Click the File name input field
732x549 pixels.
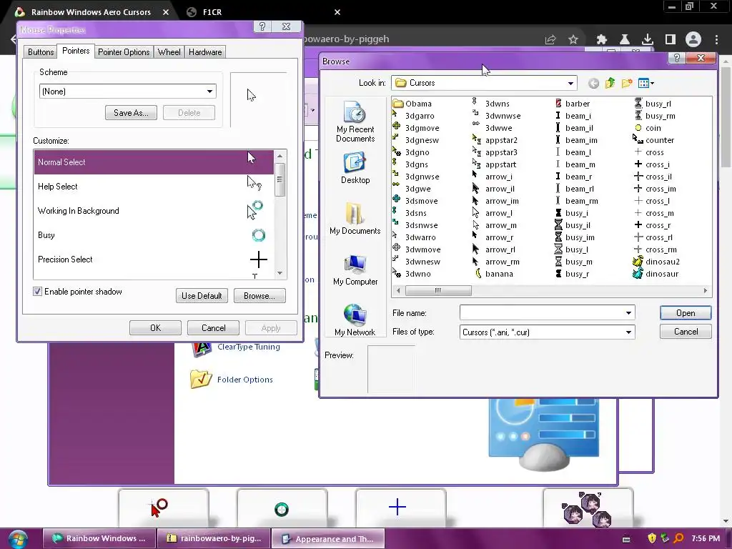[x=542, y=313]
